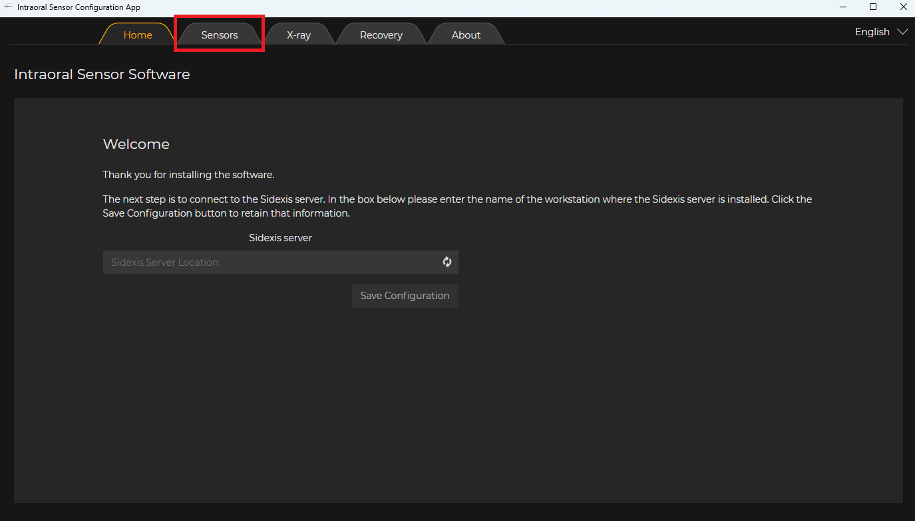Minimize the Intraoral Sensor Configuration window
915x521 pixels.
tap(843, 7)
